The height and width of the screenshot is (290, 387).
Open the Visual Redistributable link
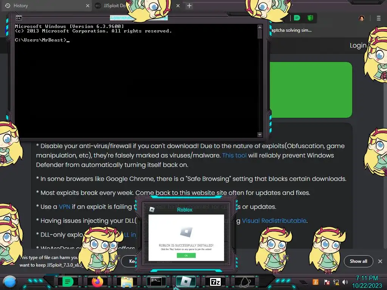click(274, 221)
